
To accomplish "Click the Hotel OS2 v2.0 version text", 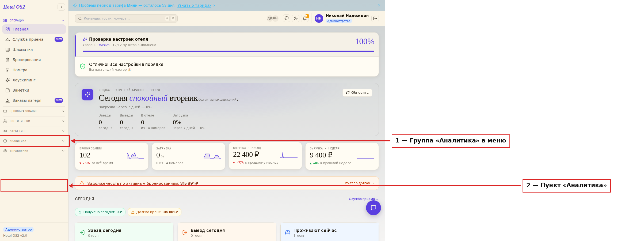I will point(15,236).
